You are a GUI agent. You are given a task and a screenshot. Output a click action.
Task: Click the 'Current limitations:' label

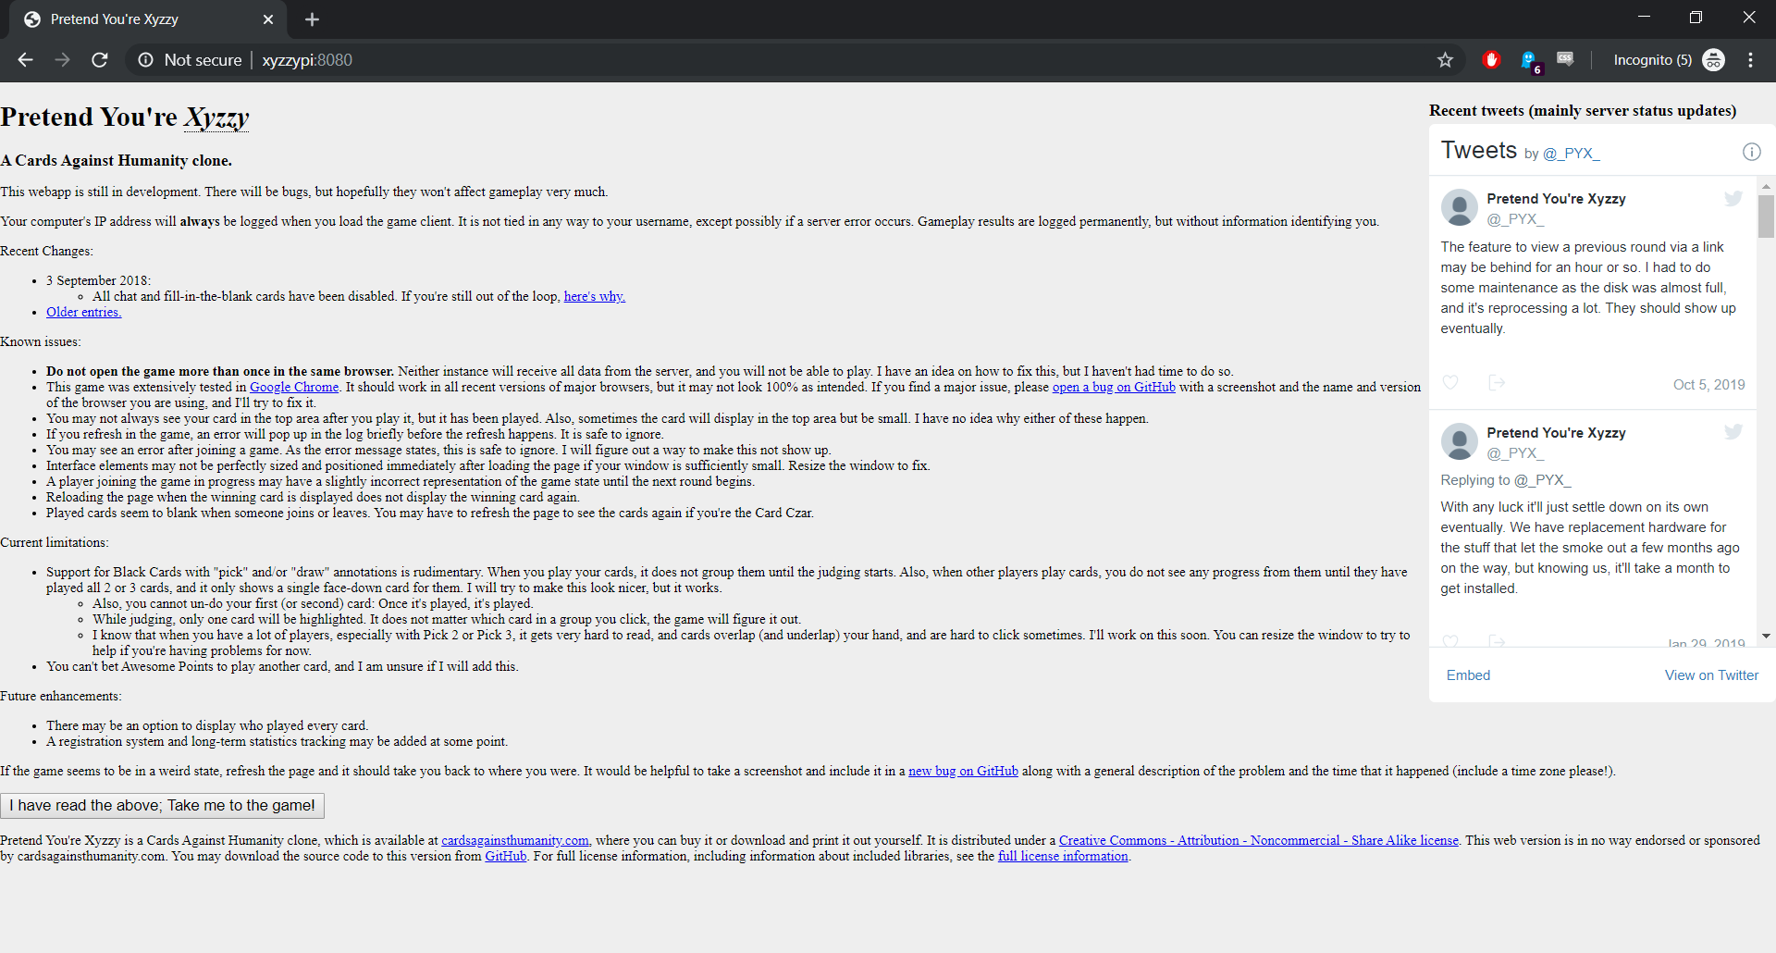coord(55,542)
